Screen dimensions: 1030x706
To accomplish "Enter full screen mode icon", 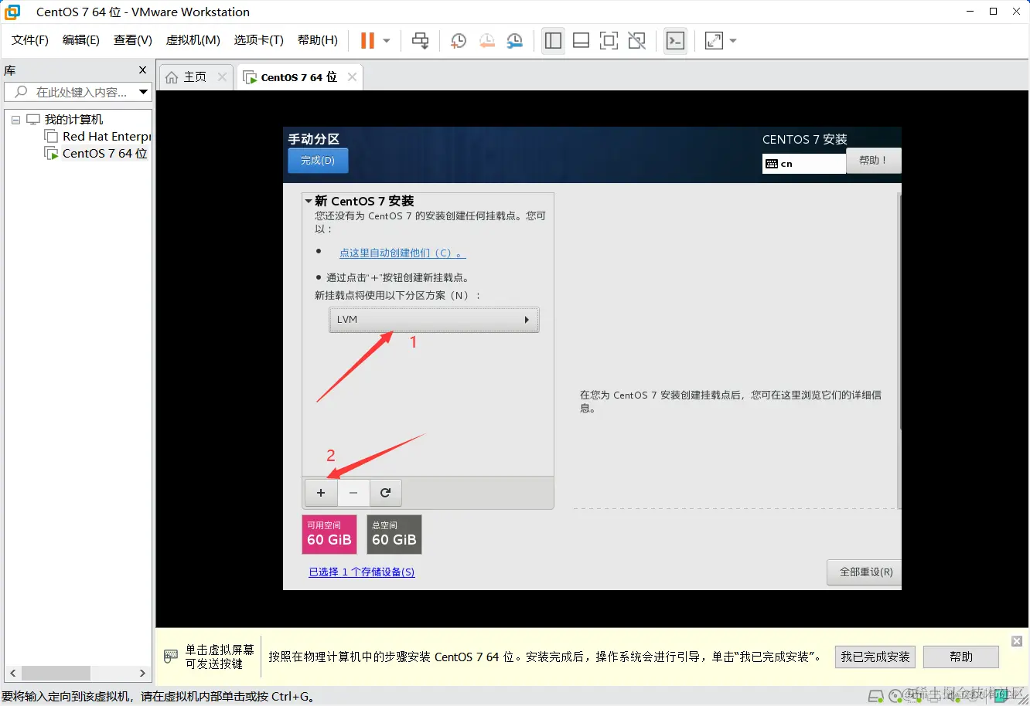I will tap(609, 41).
